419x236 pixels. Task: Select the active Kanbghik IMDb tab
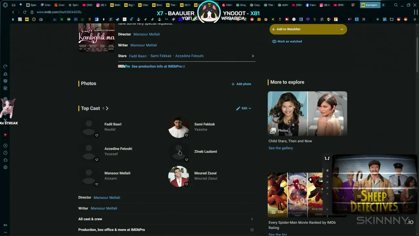(370, 5)
